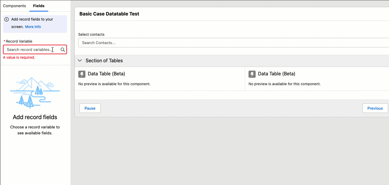Select the left Data Table (Beta) title
This screenshot has width=389, height=185.
pyautogui.click(x=106, y=74)
